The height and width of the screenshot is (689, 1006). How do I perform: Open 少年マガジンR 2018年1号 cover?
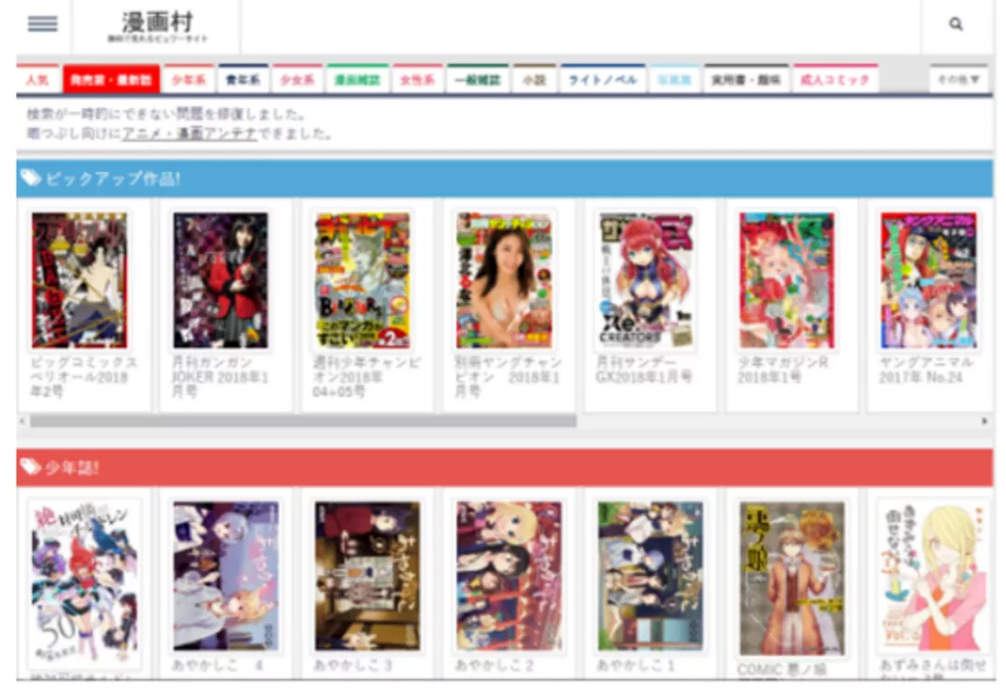coord(787,280)
